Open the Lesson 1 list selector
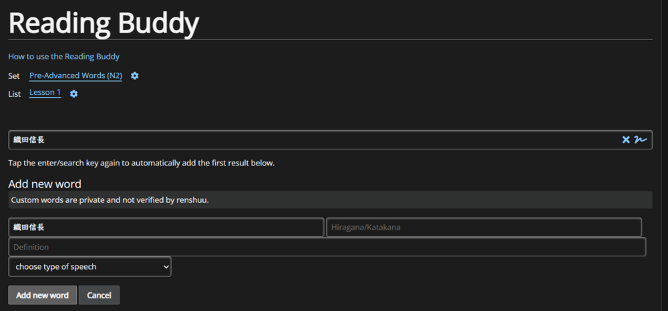The height and width of the screenshot is (311, 668). [45, 93]
